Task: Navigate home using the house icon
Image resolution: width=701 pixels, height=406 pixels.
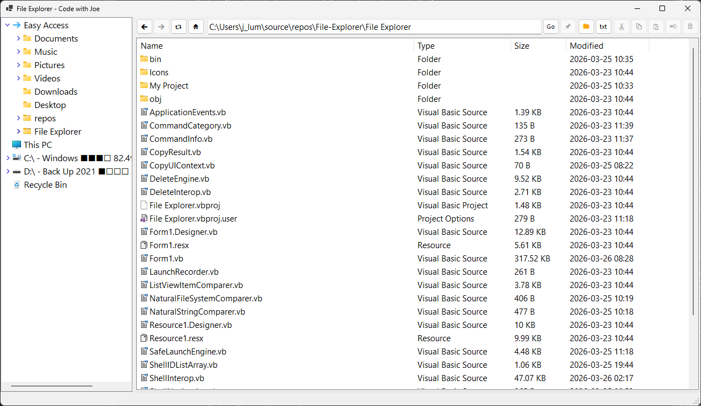Action: (196, 26)
